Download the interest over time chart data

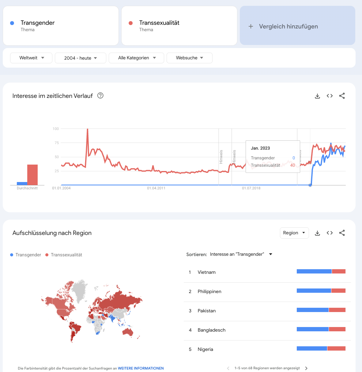[x=317, y=96]
